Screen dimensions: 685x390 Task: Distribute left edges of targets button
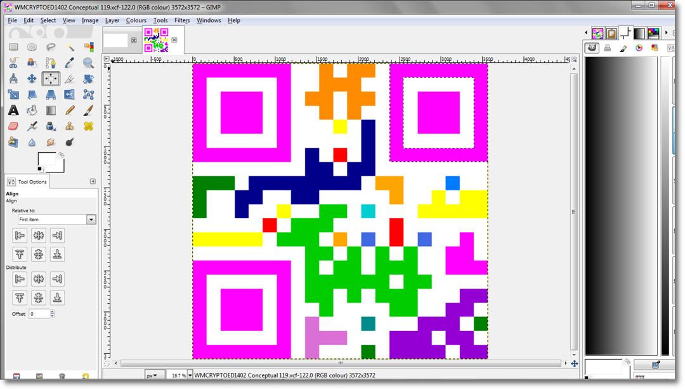tap(20, 278)
